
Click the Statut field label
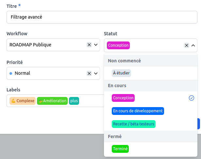point(110,34)
